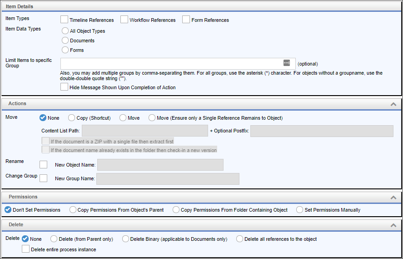Select Copy (Shortcut) move option
Screen dimensions: 403x259
click(72, 118)
